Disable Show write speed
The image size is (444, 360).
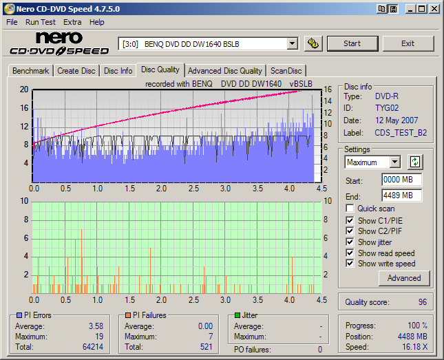click(350, 264)
